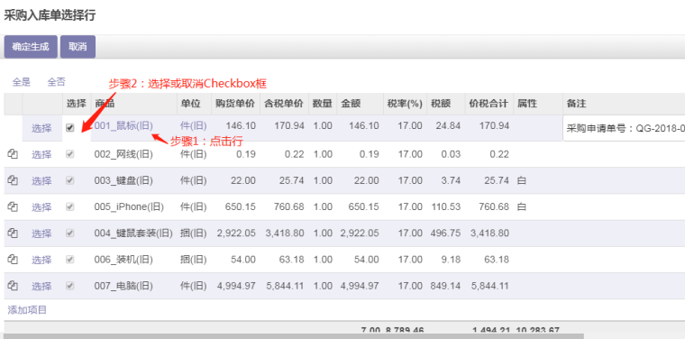Screen dimensions: 685x339
Task: Click the 选择 link on the 007_电脑 row
Action: coord(41,286)
